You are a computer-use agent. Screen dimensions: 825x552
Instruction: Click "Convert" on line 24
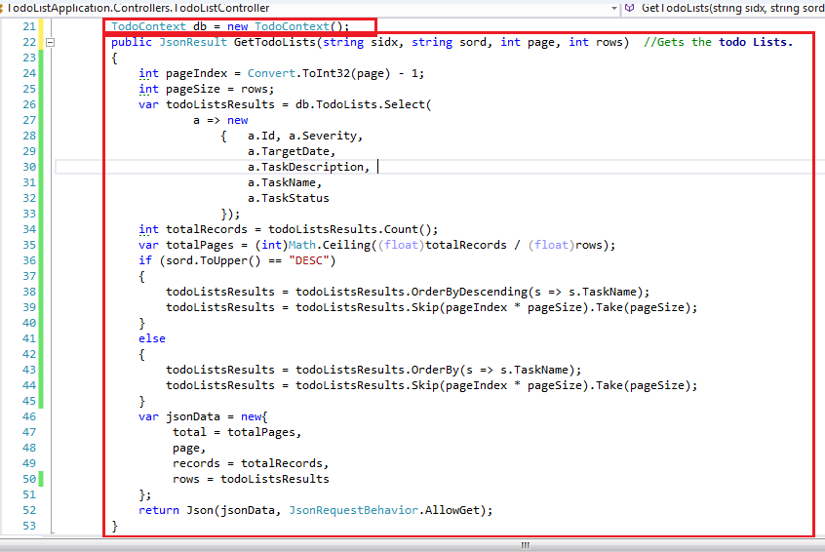[x=271, y=73]
